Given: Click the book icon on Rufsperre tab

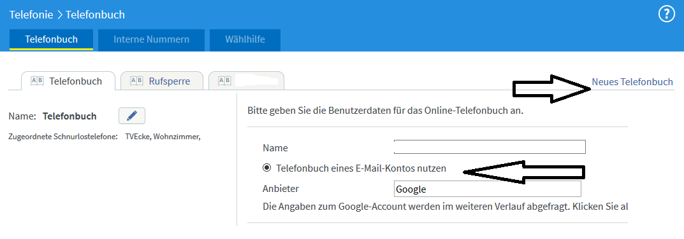Looking at the screenshot, I should click(137, 81).
